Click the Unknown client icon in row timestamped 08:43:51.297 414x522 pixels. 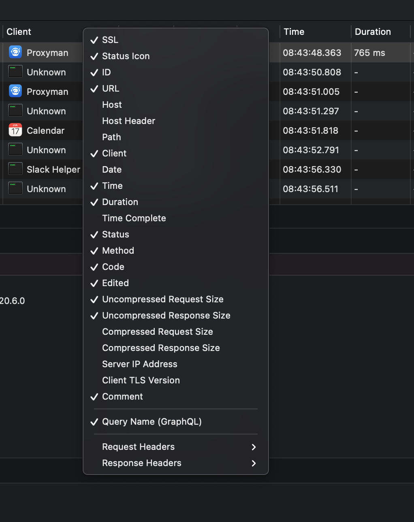click(x=15, y=110)
